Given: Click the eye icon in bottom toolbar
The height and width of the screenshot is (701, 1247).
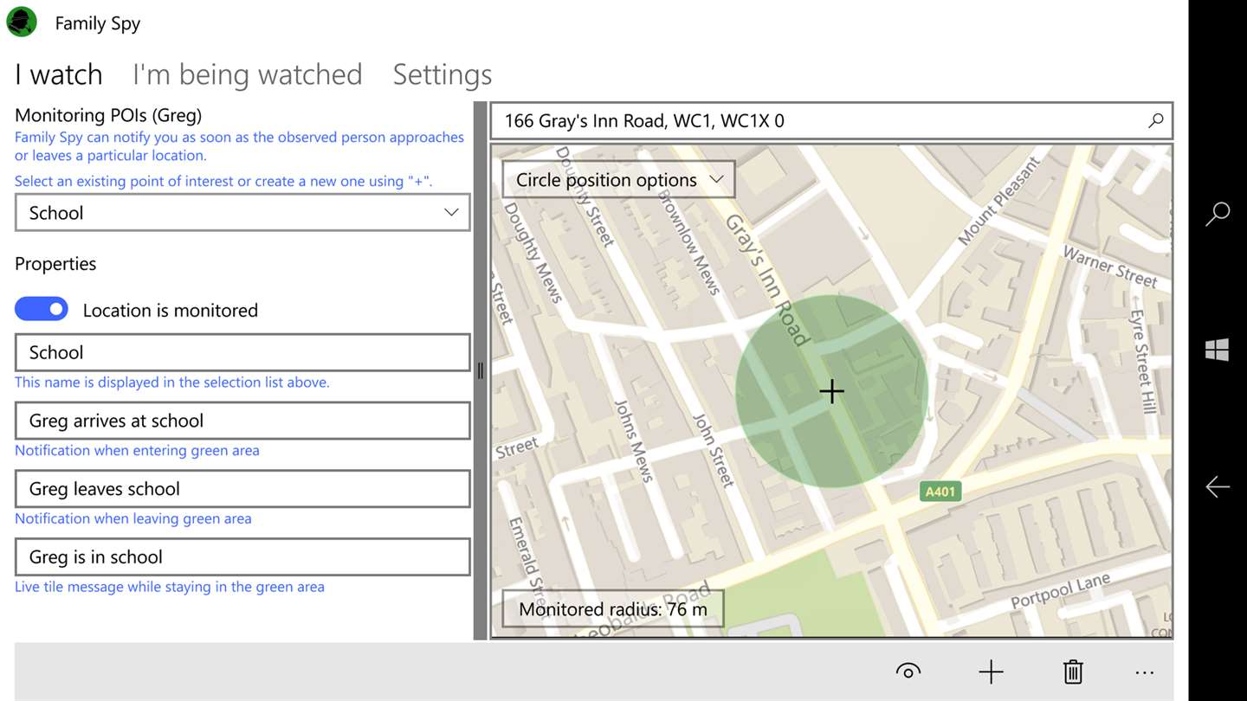Looking at the screenshot, I should pos(908,672).
